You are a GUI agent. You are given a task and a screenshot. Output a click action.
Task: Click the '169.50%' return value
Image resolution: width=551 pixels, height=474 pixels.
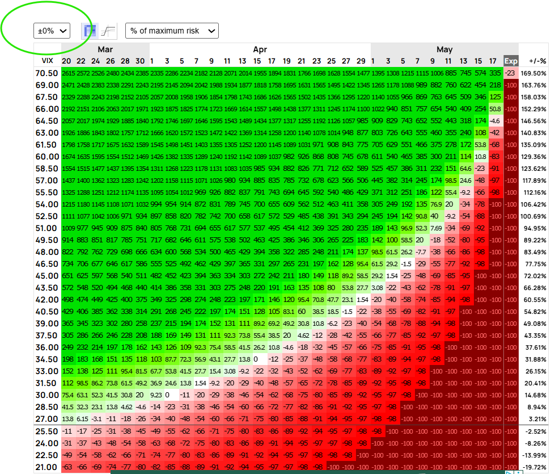click(533, 73)
